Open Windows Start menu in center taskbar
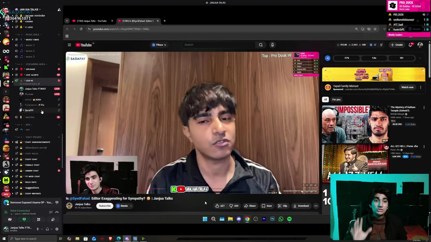 [205, 219]
